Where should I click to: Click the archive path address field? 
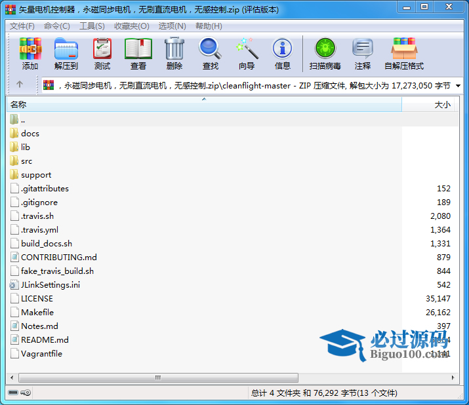(x=251, y=86)
